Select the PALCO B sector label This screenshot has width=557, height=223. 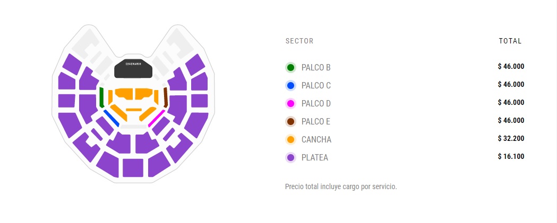(x=316, y=67)
